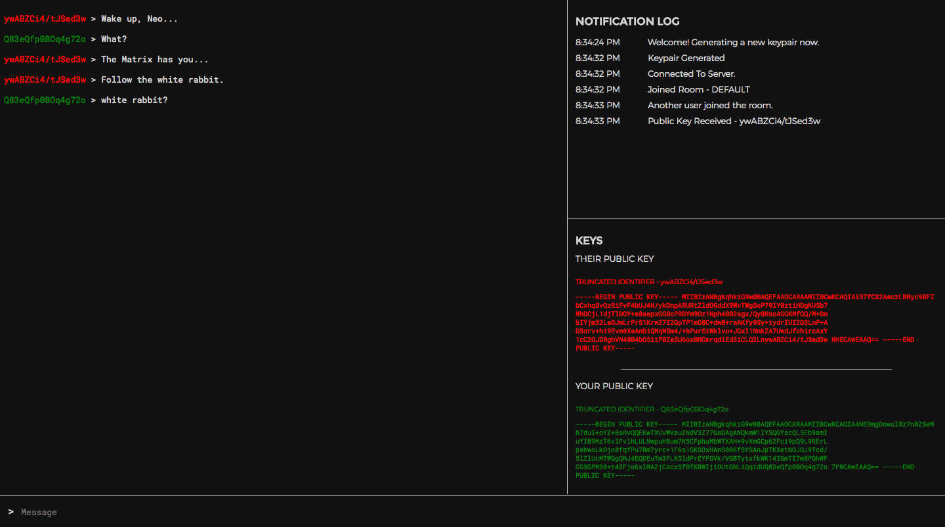This screenshot has height=527, width=945.
Task: Click the THEIR PUBLIC KEY label
Action: 615,259
